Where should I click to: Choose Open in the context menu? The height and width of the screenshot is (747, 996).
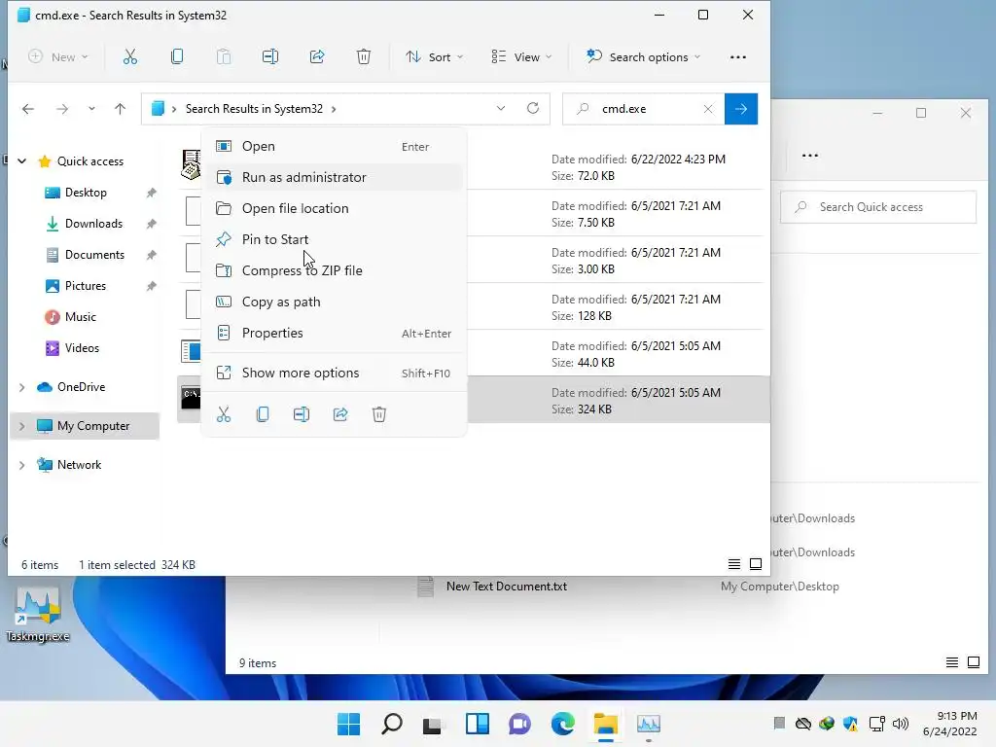[x=335, y=146]
